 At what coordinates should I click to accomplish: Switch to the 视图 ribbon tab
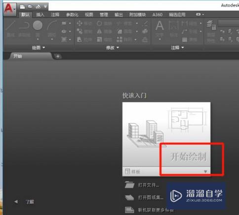[89, 15]
